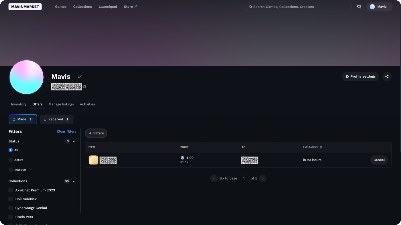Image resolution: width=401 pixels, height=225 pixels.
Task: Click the search games and collections field
Action: 298,7
